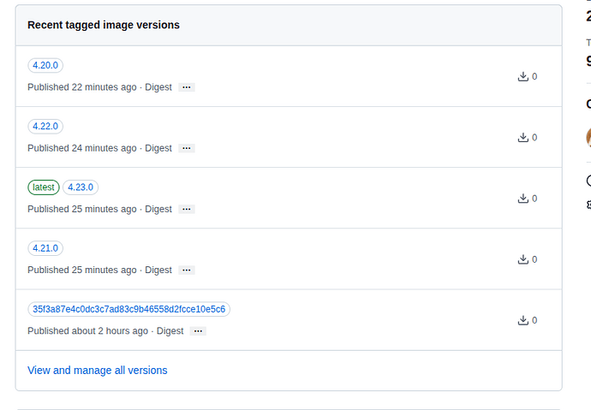Open the 4.21.0 version tag
Screen dimensions: 591x410
pos(45,248)
